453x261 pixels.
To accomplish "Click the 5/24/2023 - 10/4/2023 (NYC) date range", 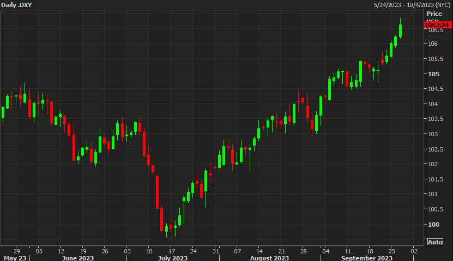I will pyautogui.click(x=412, y=5).
